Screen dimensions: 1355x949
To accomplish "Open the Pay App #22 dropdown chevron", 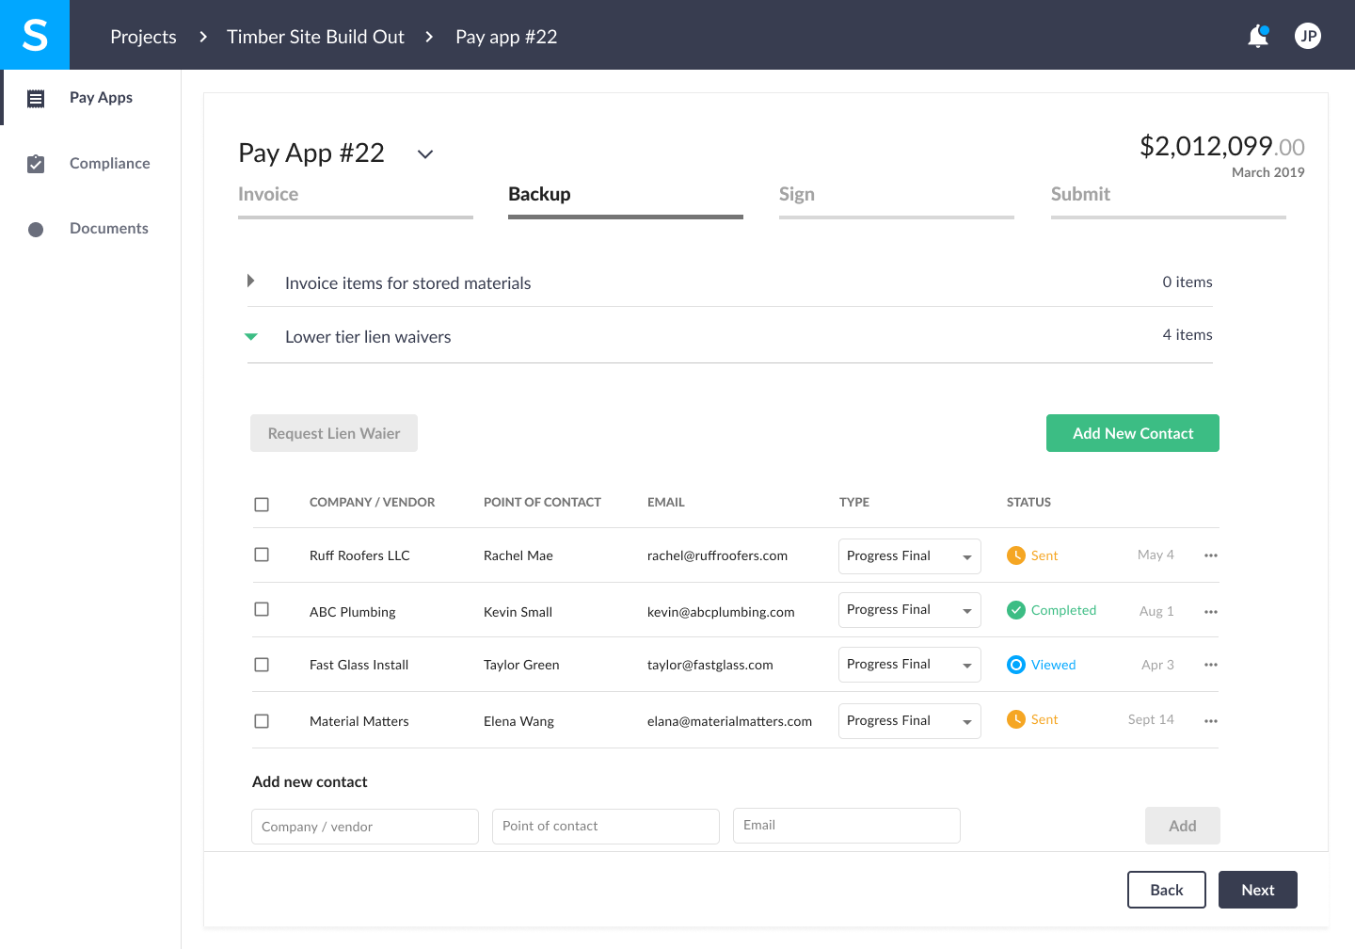I will point(425,154).
